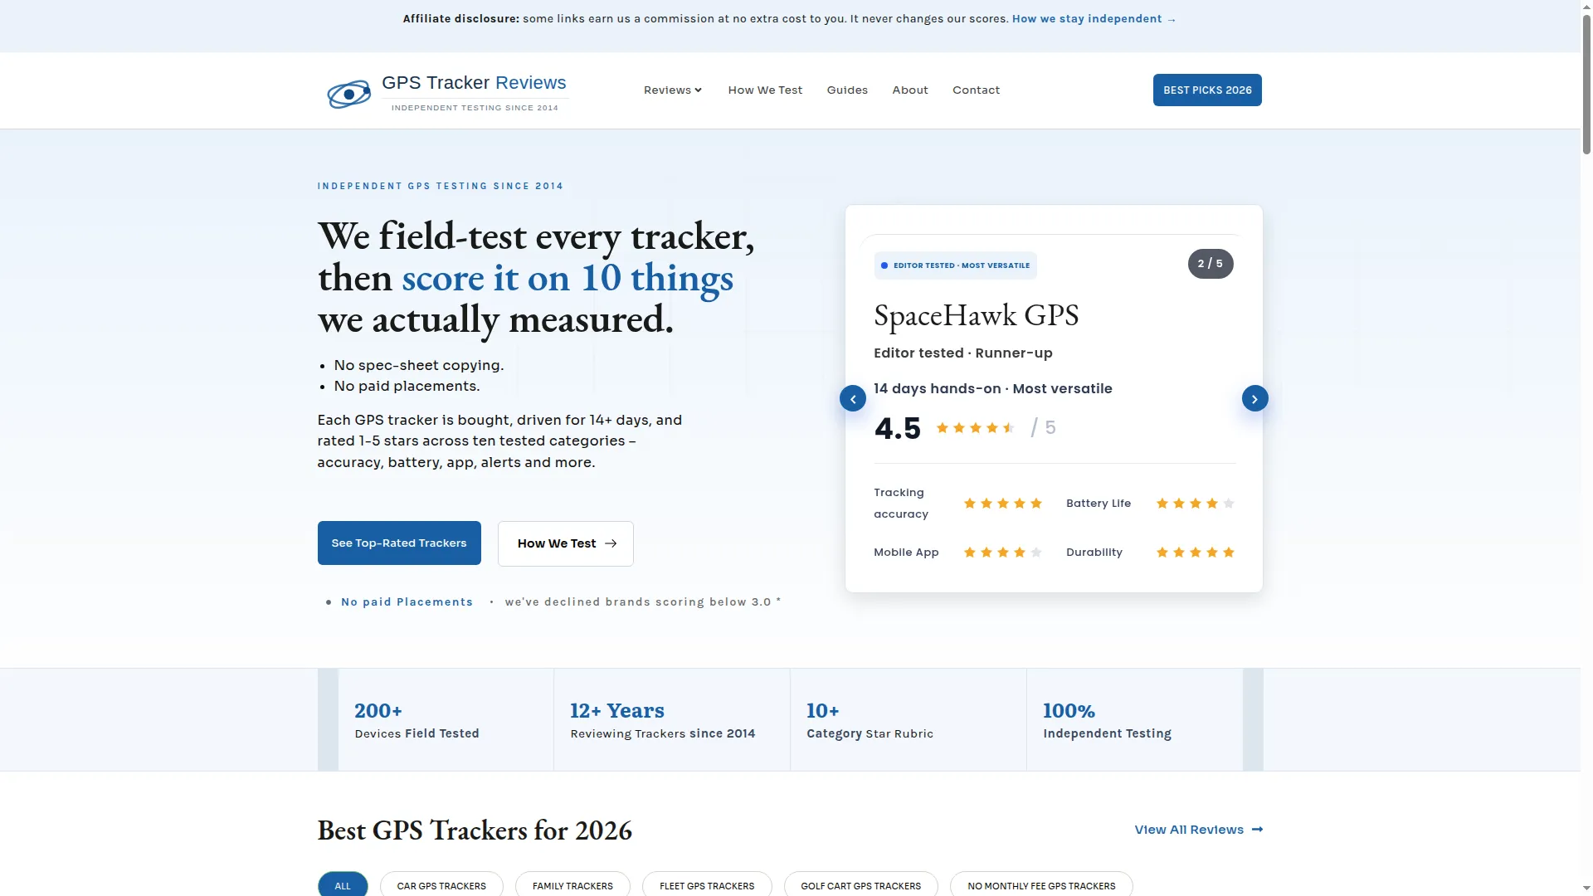Go to previous tracker with left carousel arrow
The width and height of the screenshot is (1593, 896).
pos(853,399)
